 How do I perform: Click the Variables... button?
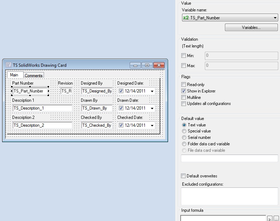point(251,27)
